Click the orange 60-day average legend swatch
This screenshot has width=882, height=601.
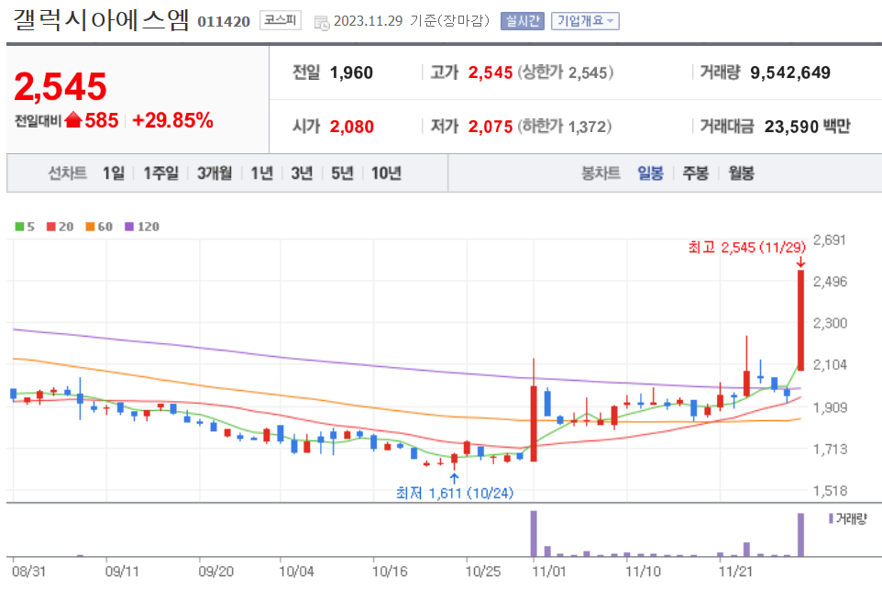click(90, 227)
